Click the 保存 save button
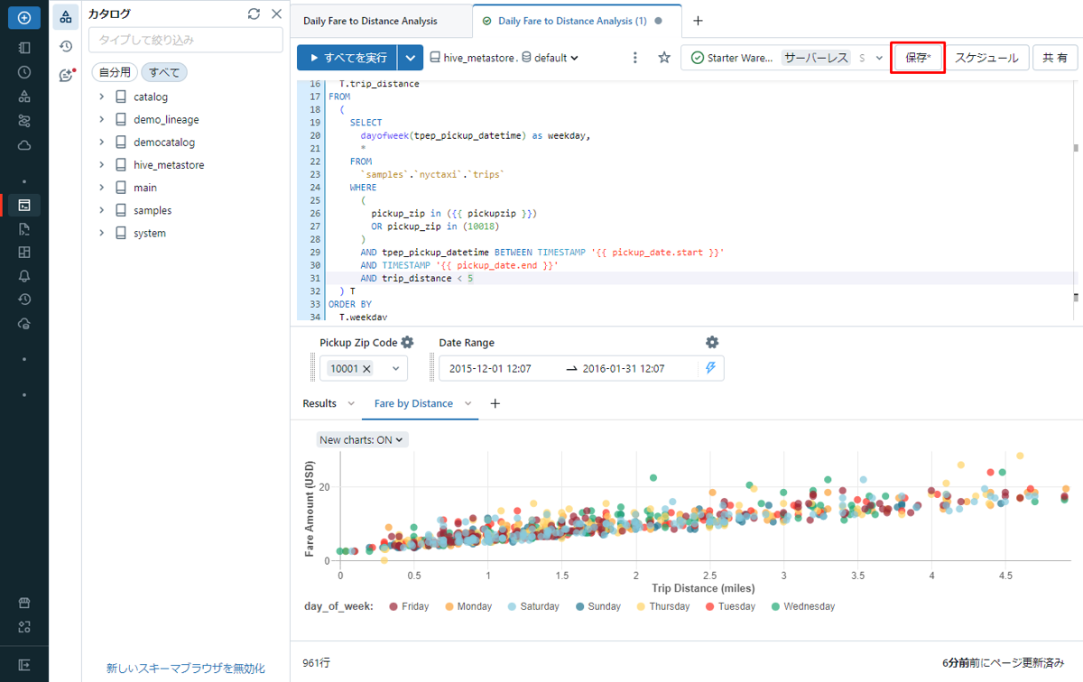This screenshot has width=1083, height=682. coord(918,58)
